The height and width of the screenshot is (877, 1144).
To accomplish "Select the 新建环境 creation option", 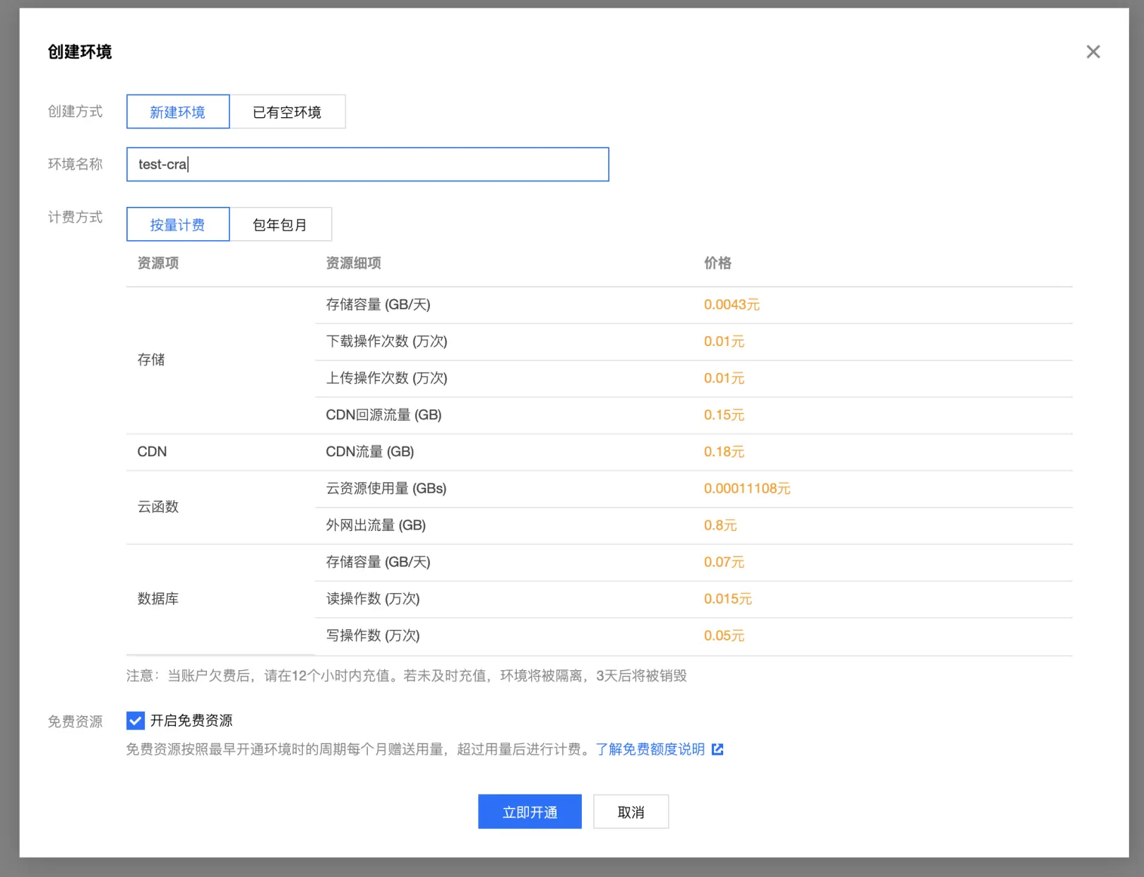I will tap(178, 112).
